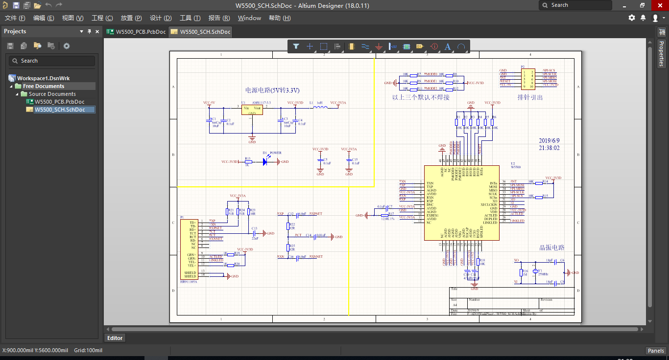Click the Save icon in title bar
This screenshot has height=360, width=669.
point(16,5)
